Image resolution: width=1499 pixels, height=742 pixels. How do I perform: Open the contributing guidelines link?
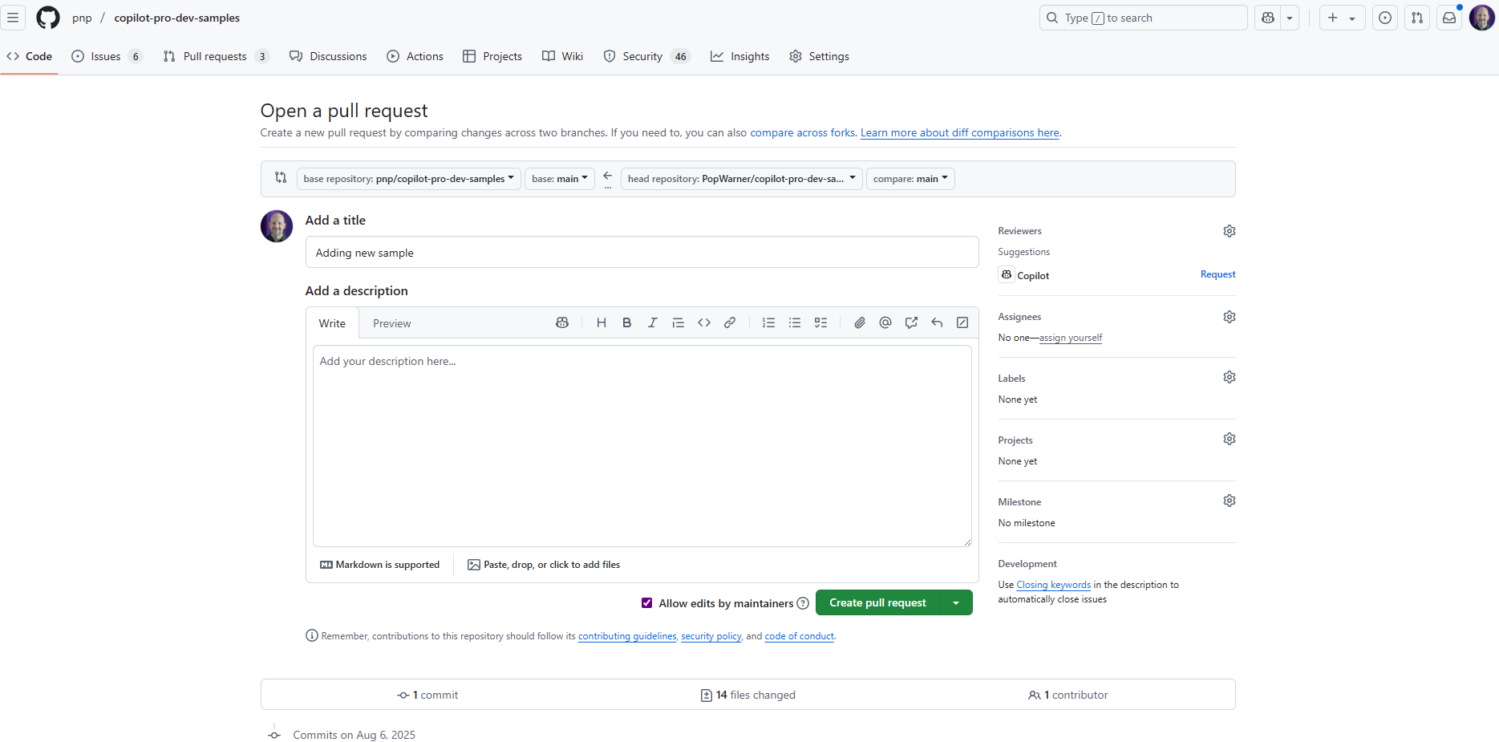tap(627, 636)
